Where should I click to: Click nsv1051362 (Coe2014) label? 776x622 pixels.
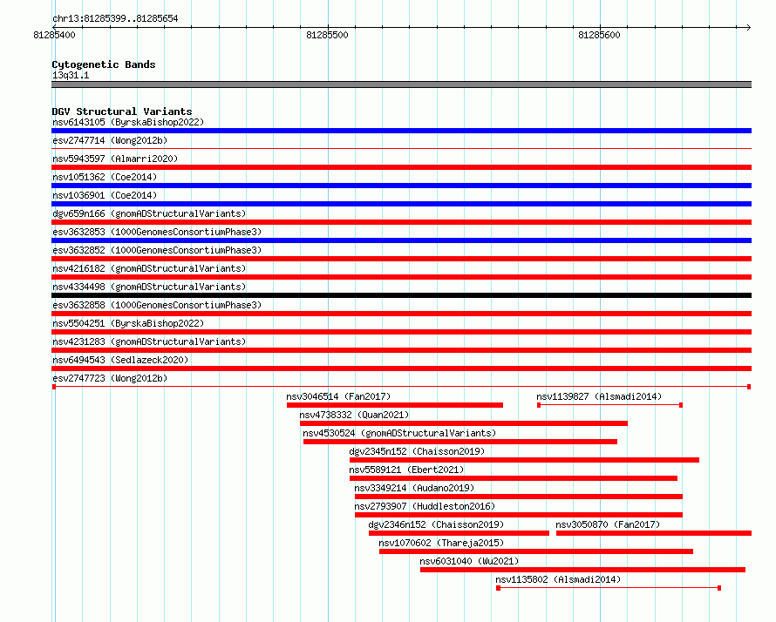pyautogui.click(x=105, y=177)
